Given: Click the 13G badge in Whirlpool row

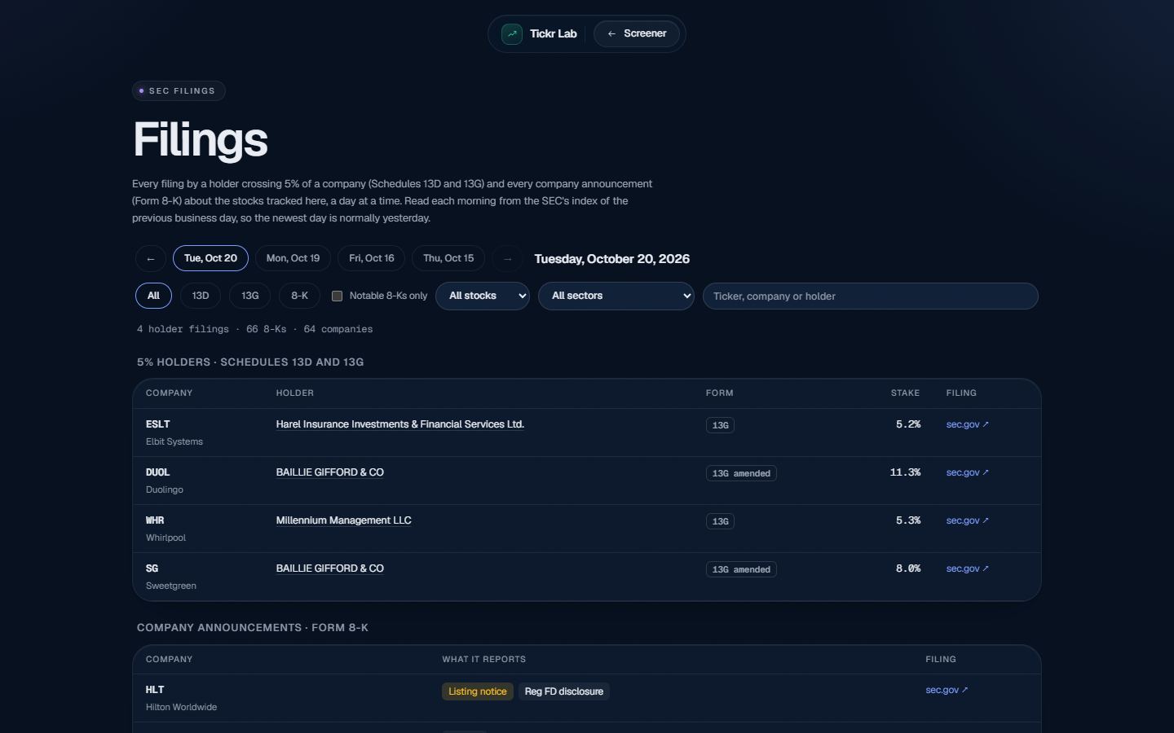Looking at the screenshot, I should click(x=720, y=521).
